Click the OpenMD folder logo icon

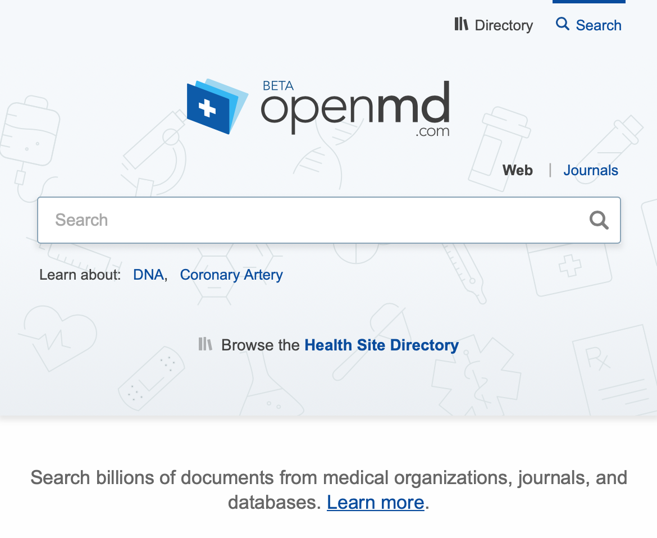point(217,107)
